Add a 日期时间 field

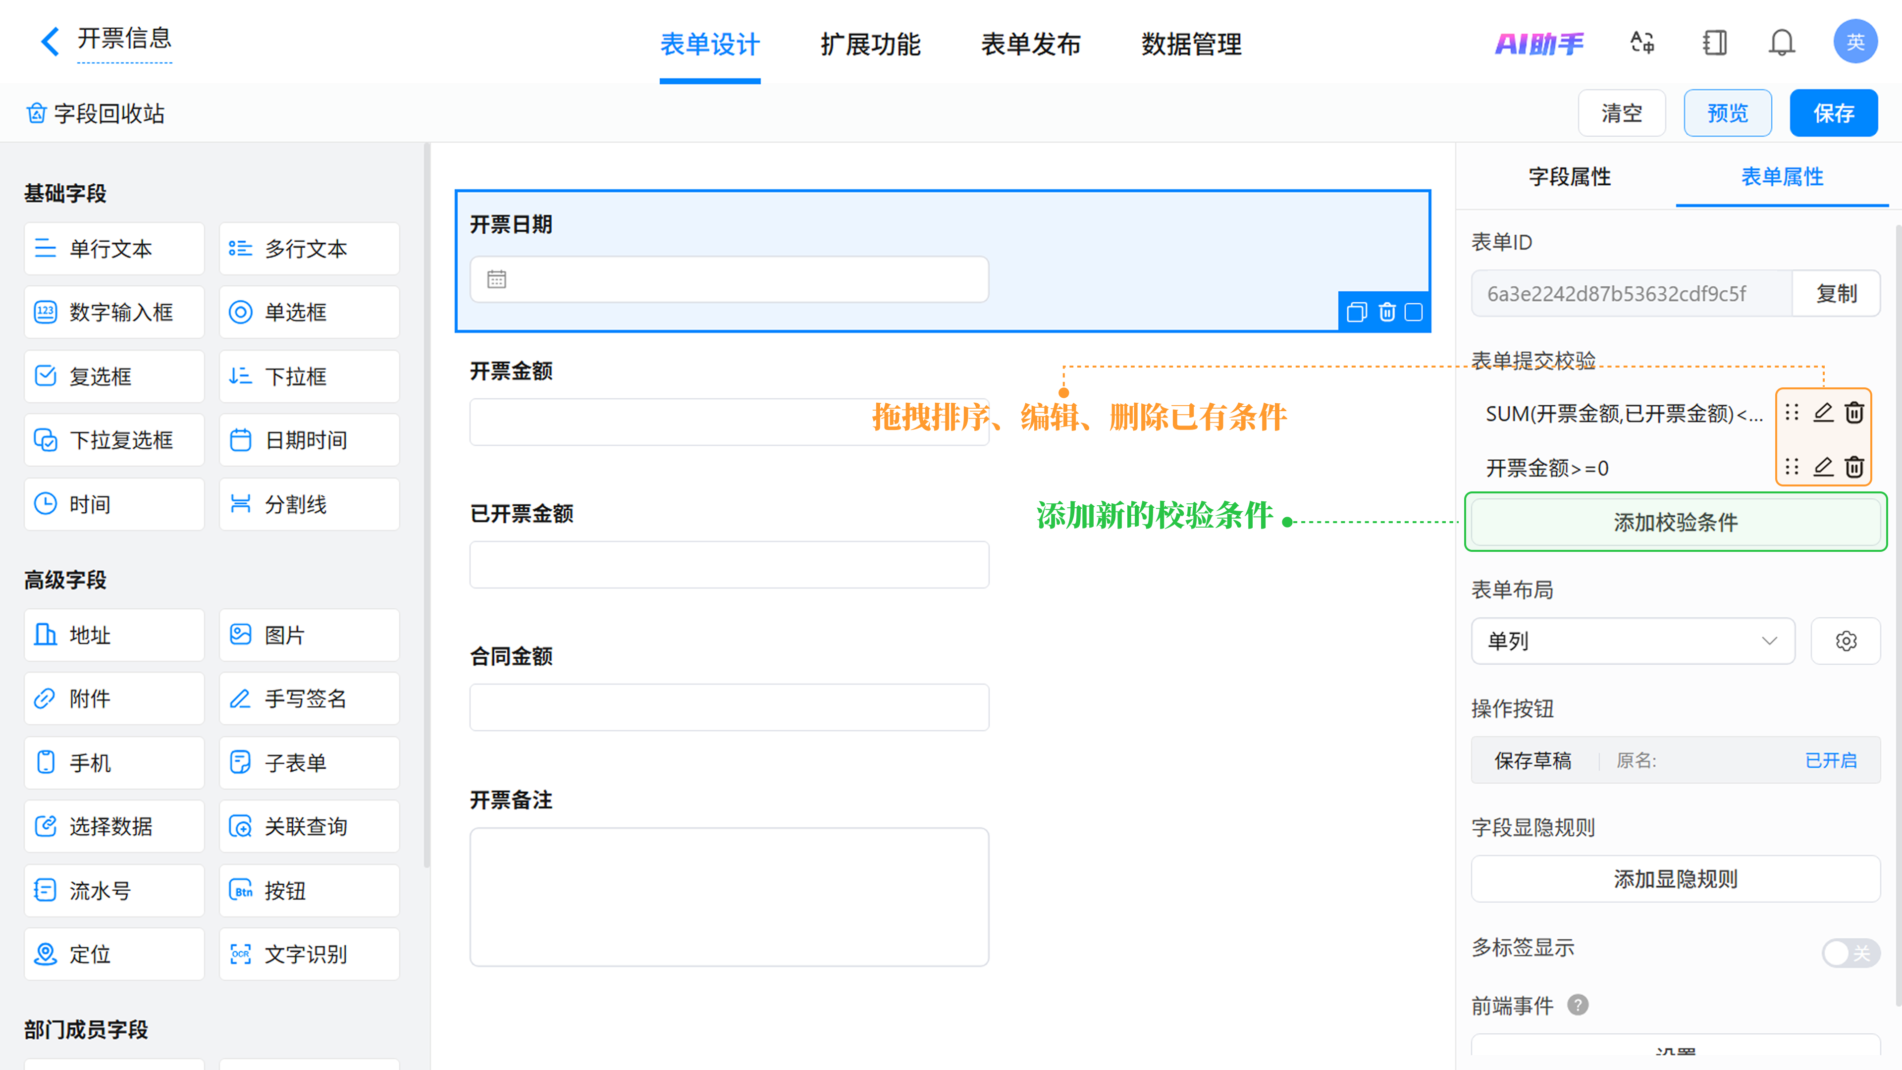(310, 440)
